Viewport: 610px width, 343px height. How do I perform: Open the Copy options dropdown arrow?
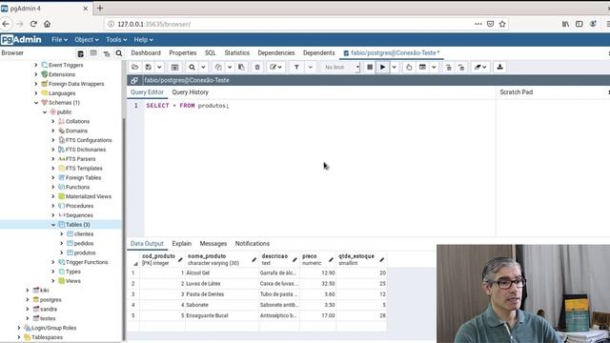[230, 67]
